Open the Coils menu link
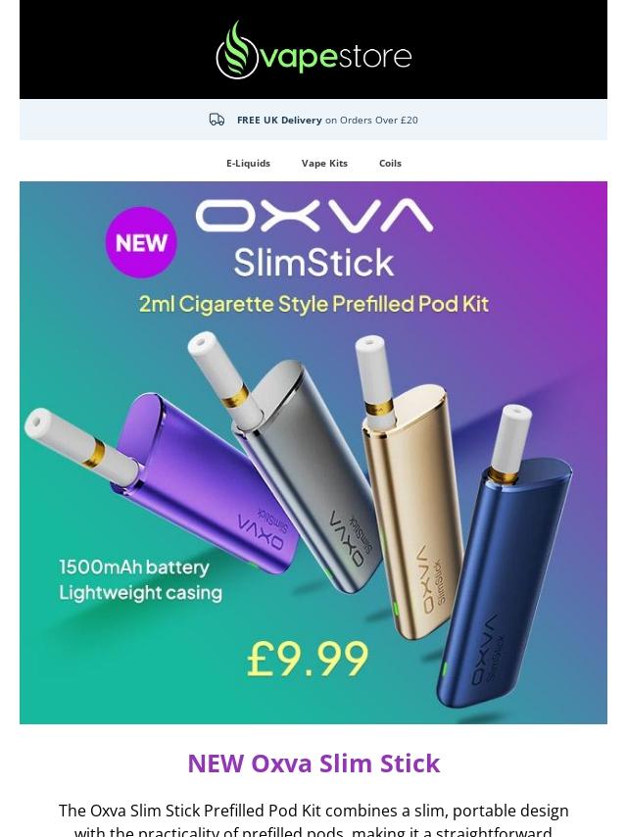627x837 pixels. click(x=390, y=164)
